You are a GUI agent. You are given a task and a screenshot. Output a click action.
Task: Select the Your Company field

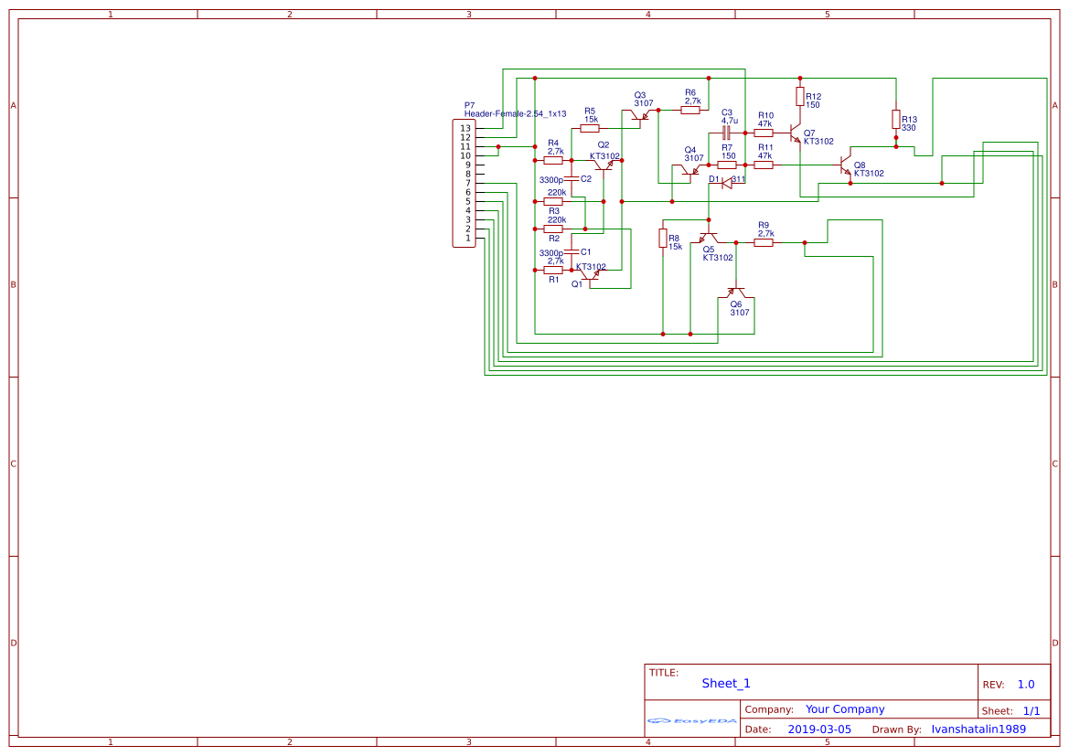click(845, 709)
